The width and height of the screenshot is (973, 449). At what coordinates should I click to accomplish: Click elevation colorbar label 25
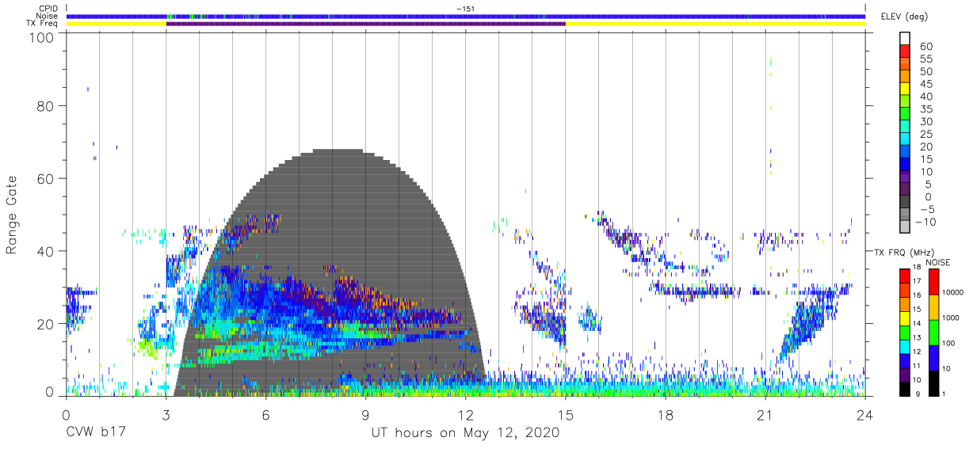pos(926,134)
